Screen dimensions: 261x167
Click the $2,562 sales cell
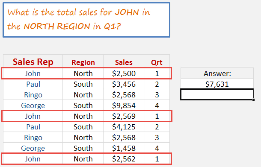point(124,159)
